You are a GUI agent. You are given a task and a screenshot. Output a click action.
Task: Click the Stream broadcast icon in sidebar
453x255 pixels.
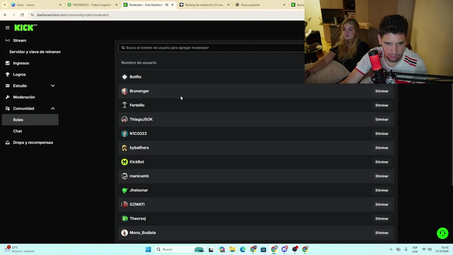click(7, 40)
